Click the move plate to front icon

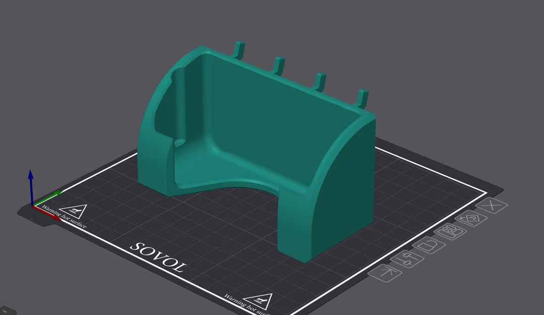pos(385,273)
